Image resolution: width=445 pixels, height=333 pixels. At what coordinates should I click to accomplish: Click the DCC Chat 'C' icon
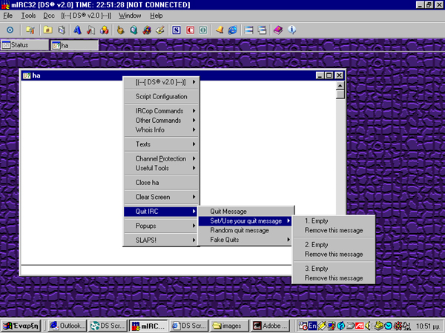click(190, 30)
